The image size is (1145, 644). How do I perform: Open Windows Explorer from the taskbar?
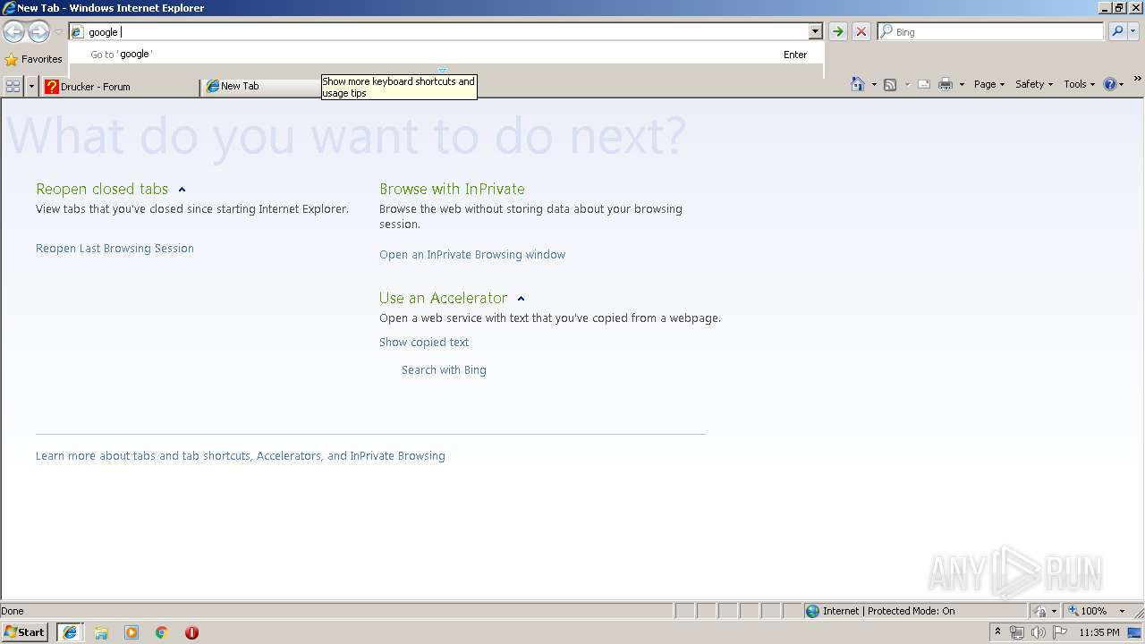click(x=101, y=632)
